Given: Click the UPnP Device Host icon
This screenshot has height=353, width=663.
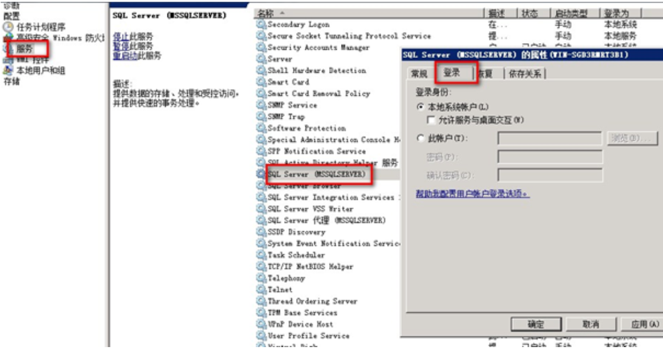Looking at the screenshot, I should tap(261, 324).
